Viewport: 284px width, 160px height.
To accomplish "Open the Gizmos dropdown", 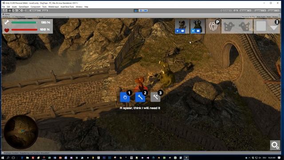I will coord(276,17).
